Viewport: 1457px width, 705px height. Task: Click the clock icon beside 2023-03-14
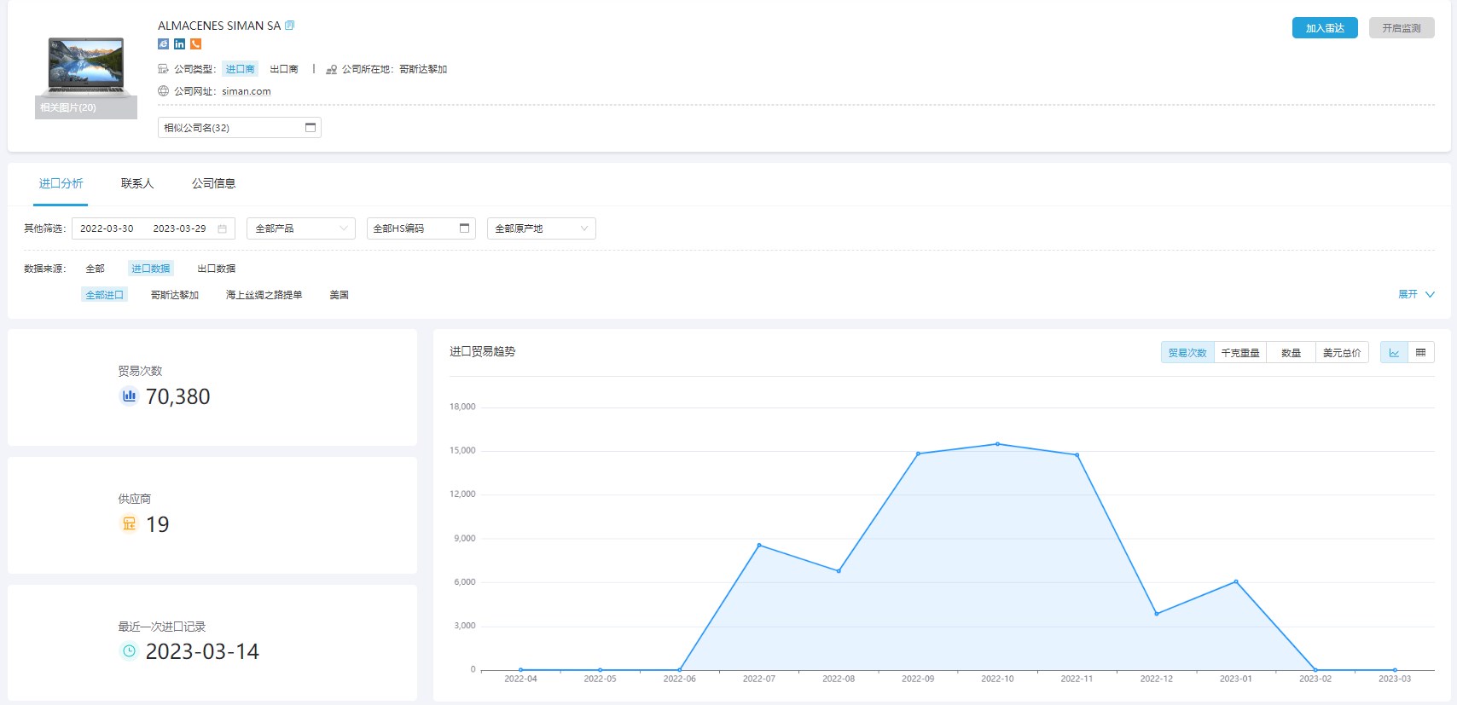pos(129,651)
